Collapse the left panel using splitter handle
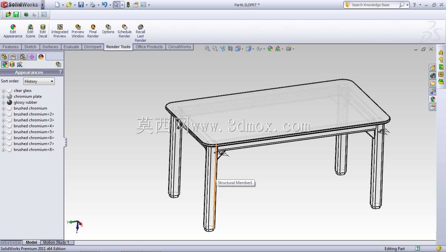This screenshot has height=252, width=446. click(x=66, y=142)
